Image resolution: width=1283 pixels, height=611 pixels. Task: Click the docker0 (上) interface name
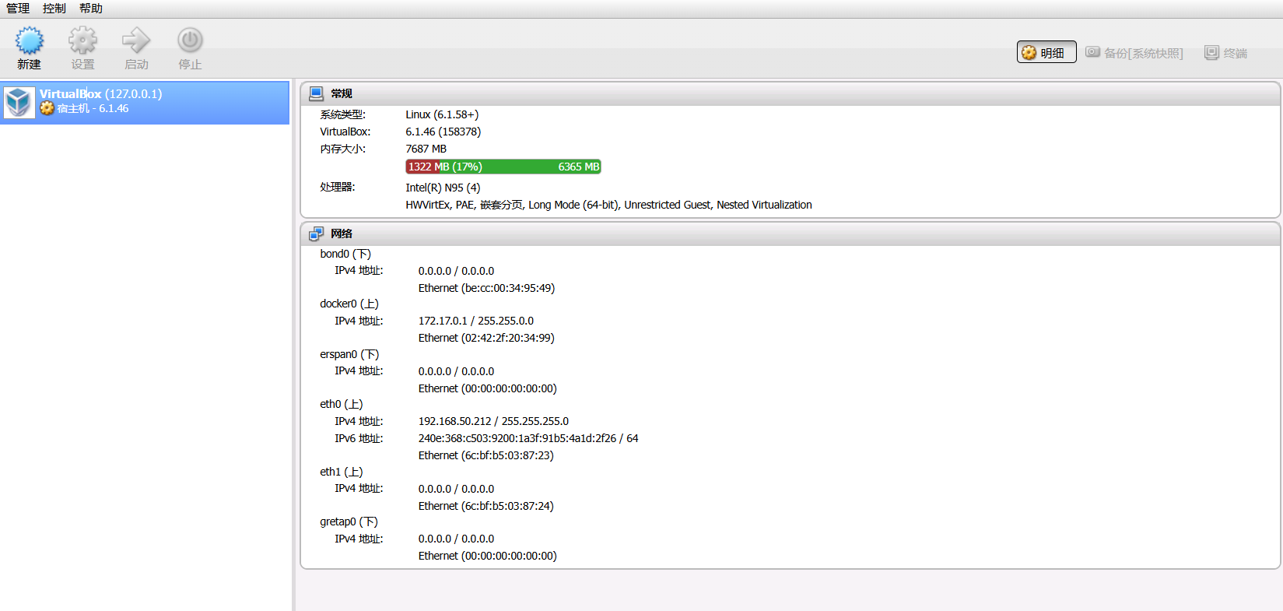pyautogui.click(x=349, y=304)
